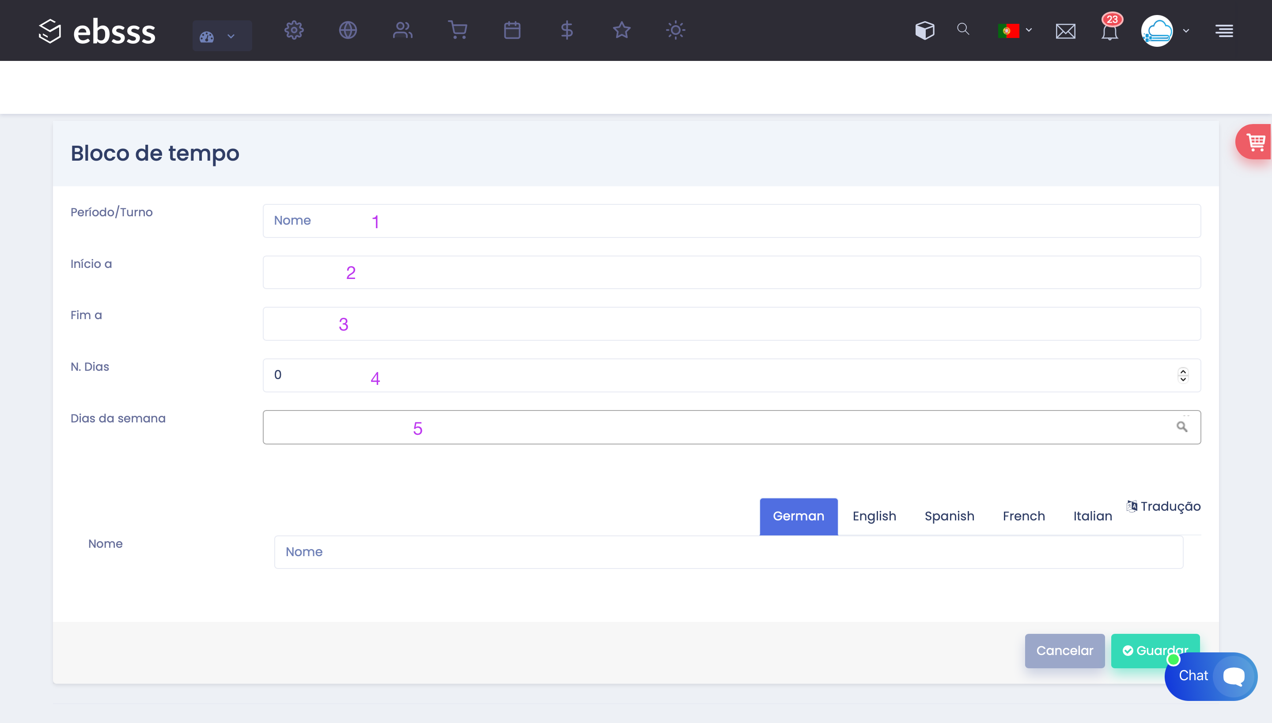This screenshot has width=1272, height=723.
Task: Click the Período/Turno name input field
Action: pyautogui.click(x=731, y=221)
